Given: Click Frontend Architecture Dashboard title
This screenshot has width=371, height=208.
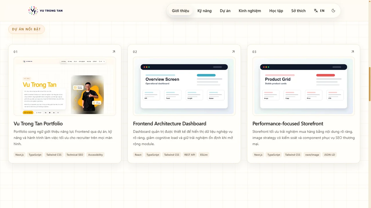Looking at the screenshot, I should (170, 124).
